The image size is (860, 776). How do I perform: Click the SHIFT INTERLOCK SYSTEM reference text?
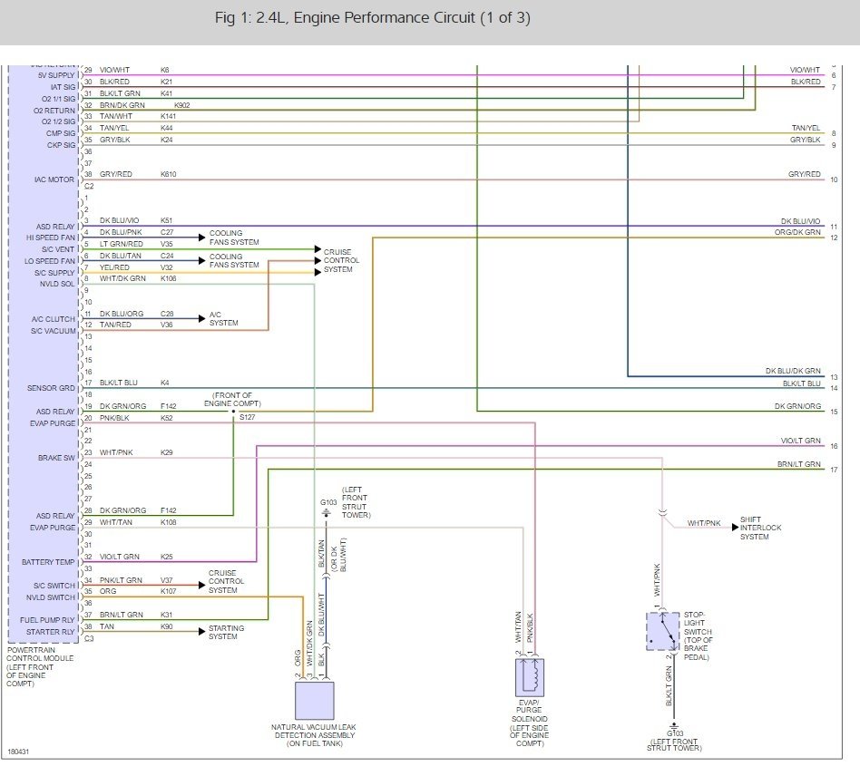tap(761, 528)
